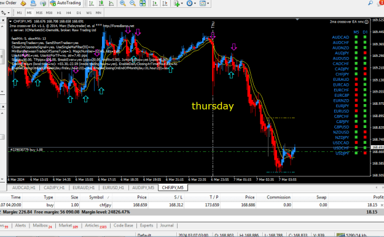The width and height of the screenshot is (384, 237).
Task: Click EURUSD in the pairs dashboard
Action: click(x=341, y=111)
